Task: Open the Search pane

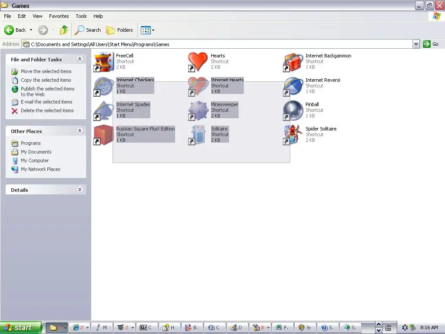Action: (x=88, y=30)
